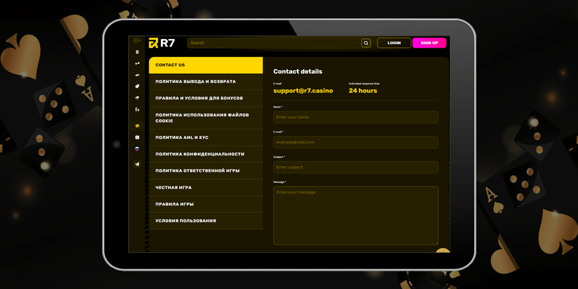Expand the ПРАВИЛА ИГРЫ section

click(x=206, y=204)
